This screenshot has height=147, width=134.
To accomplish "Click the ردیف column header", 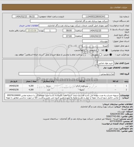I will (x=126, y=81).
